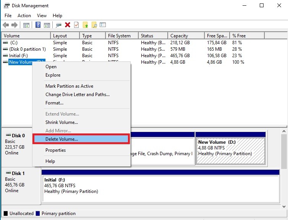
Task: Click the drive icon next to Disk 0 partition 1
Action: 5,49
